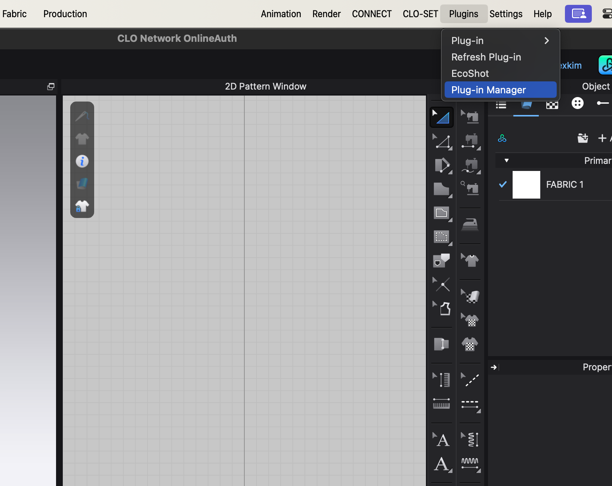Show 2D pattern info via blue i icon
This screenshot has height=486, width=612.
[x=82, y=161]
